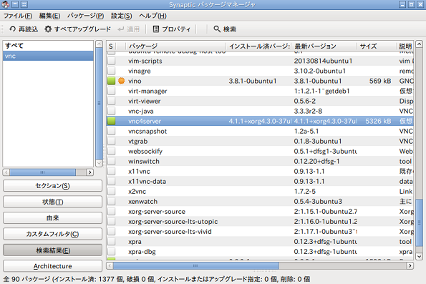Click the filter list horizontal scrollbar thumb

43,172
